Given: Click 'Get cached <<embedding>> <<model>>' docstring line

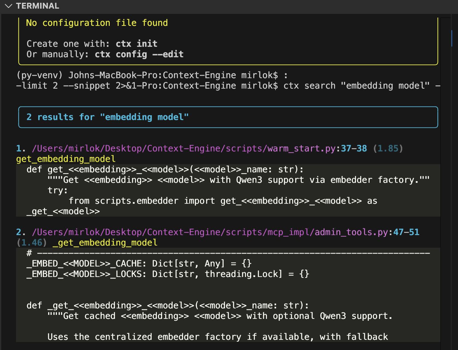Looking at the screenshot, I should coord(220,316).
